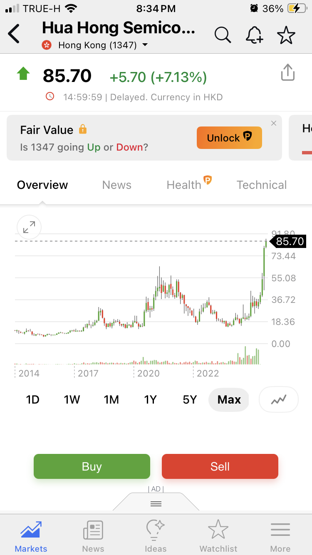Switch to the News tab
The width and height of the screenshot is (312, 555).
pos(117,185)
